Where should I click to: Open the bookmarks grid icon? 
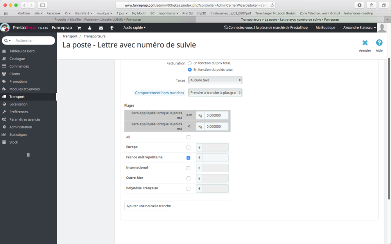tap(6, 13)
